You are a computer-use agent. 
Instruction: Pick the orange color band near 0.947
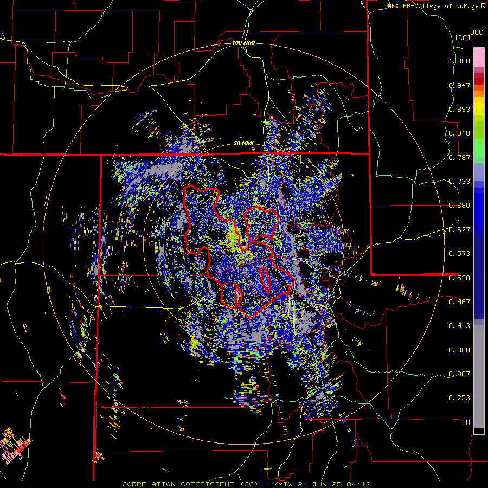click(479, 91)
